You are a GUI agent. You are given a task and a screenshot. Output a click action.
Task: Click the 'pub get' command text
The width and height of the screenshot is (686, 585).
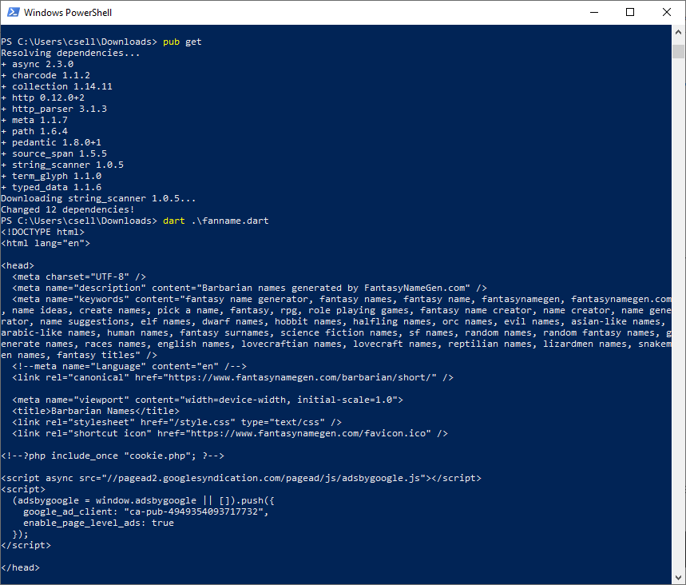click(182, 42)
